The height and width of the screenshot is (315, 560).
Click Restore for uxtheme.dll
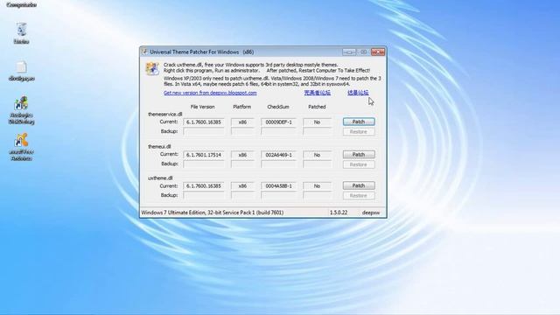click(359, 196)
